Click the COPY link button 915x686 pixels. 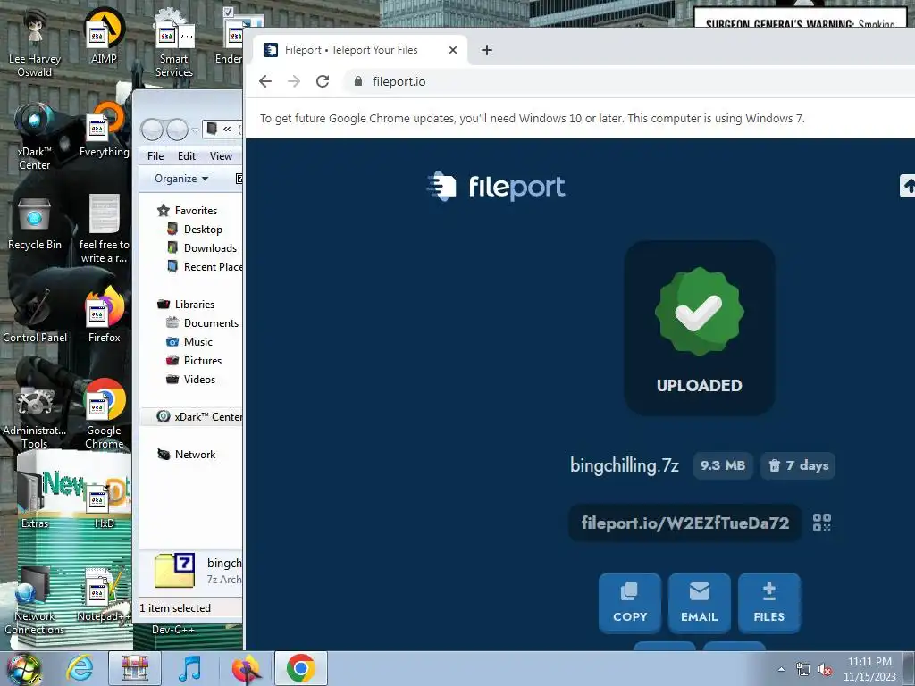630,603
